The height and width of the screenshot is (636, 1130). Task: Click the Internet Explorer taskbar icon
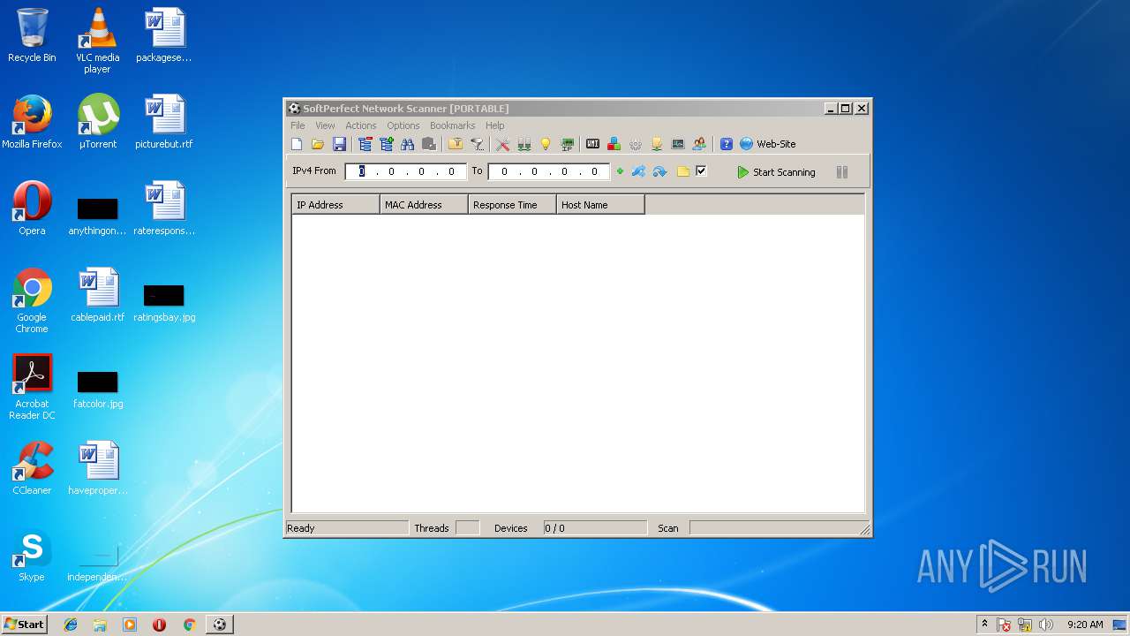coord(71,625)
